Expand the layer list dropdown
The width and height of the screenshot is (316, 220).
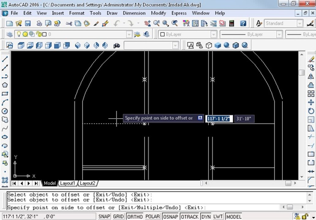tap(129, 35)
